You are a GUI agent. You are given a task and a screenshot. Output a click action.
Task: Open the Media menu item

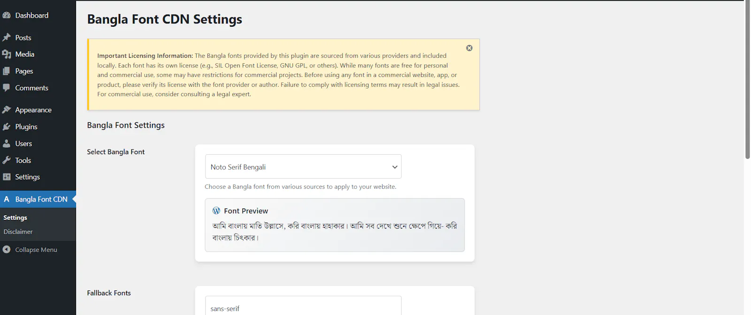pyautogui.click(x=38, y=54)
